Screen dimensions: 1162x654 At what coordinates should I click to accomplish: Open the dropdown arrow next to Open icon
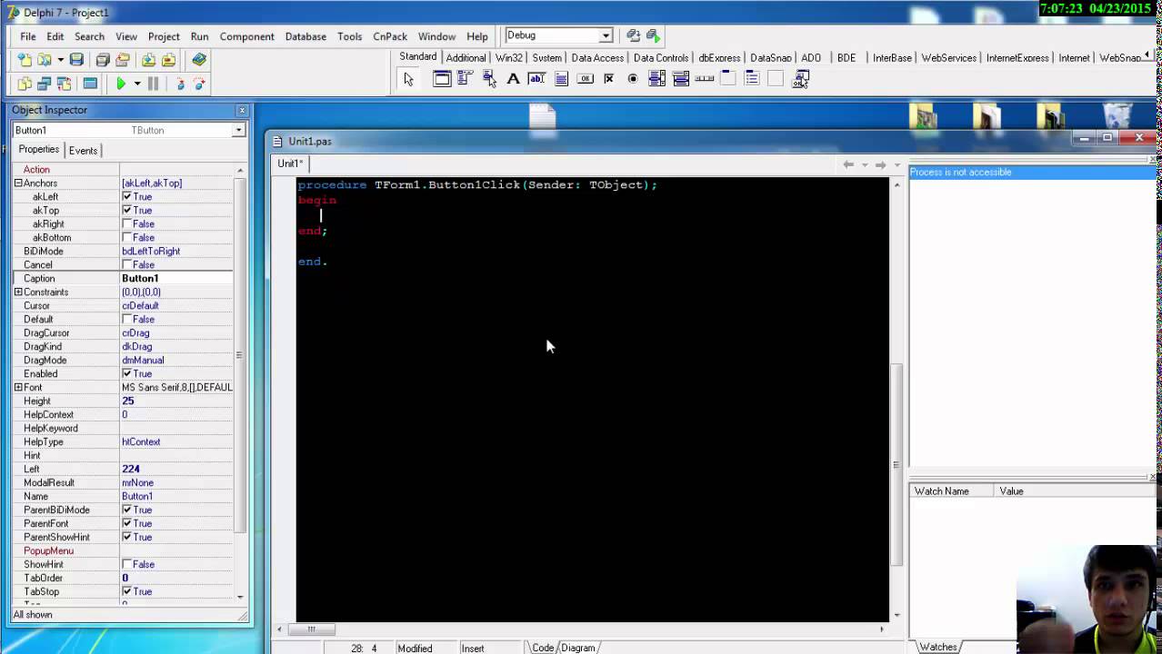point(60,60)
